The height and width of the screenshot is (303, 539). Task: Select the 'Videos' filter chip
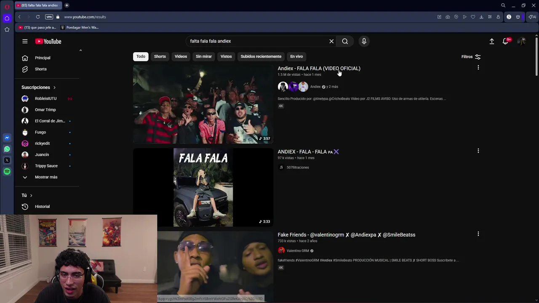pyautogui.click(x=181, y=56)
